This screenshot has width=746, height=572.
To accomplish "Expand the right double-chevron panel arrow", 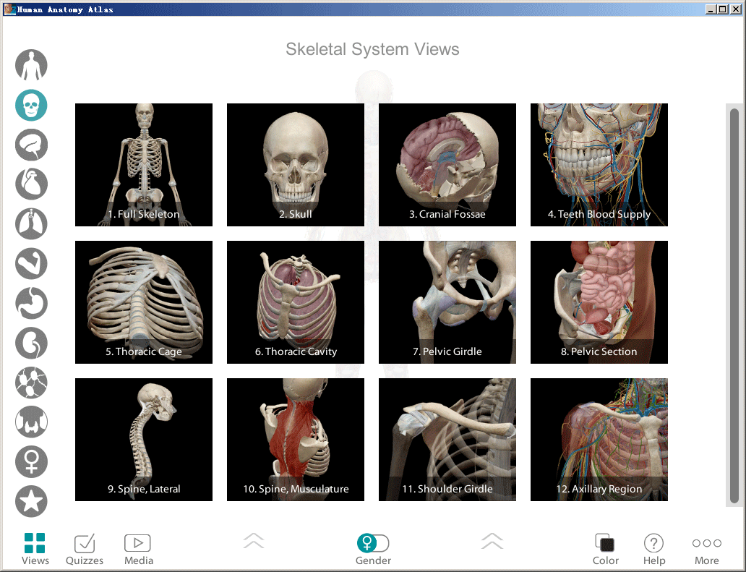I will [x=492, y=541].
